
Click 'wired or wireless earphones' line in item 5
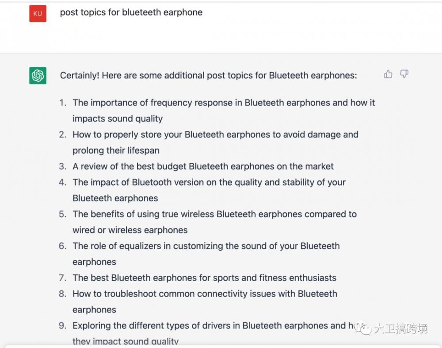pos(130,230)
